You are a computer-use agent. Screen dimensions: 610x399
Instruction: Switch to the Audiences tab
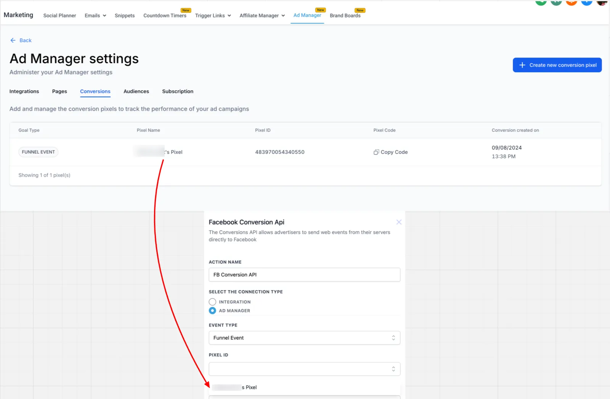coord(136,91)
